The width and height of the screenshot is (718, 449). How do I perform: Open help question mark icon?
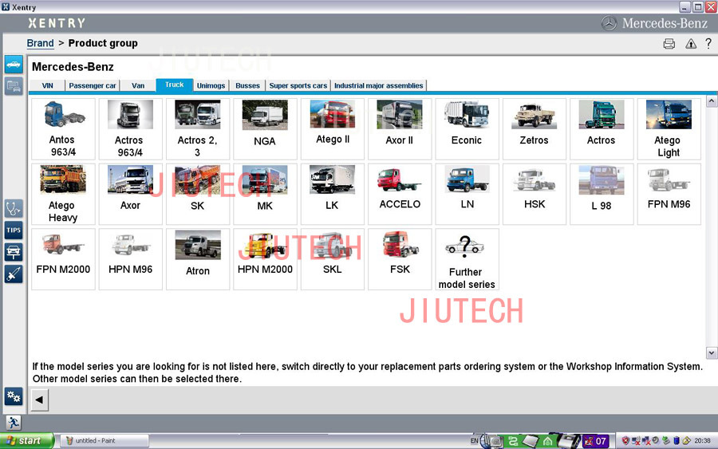point(708,44)
